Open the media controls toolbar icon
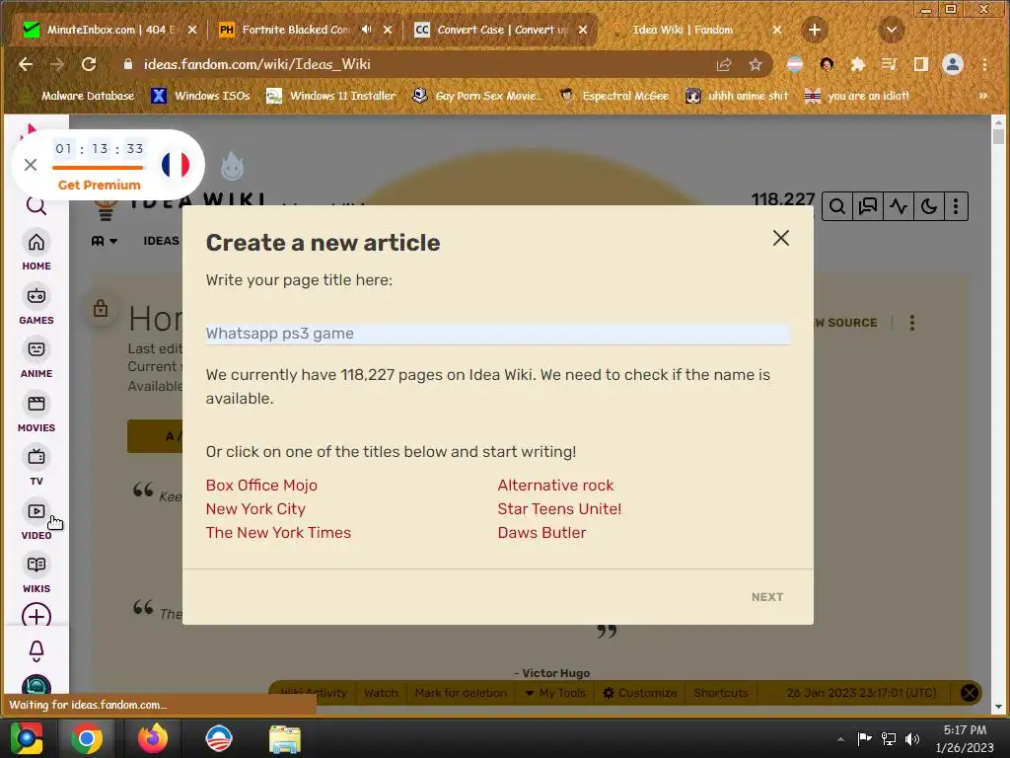The width and height of the screenshot is (1010, 758). pos(889,64)
